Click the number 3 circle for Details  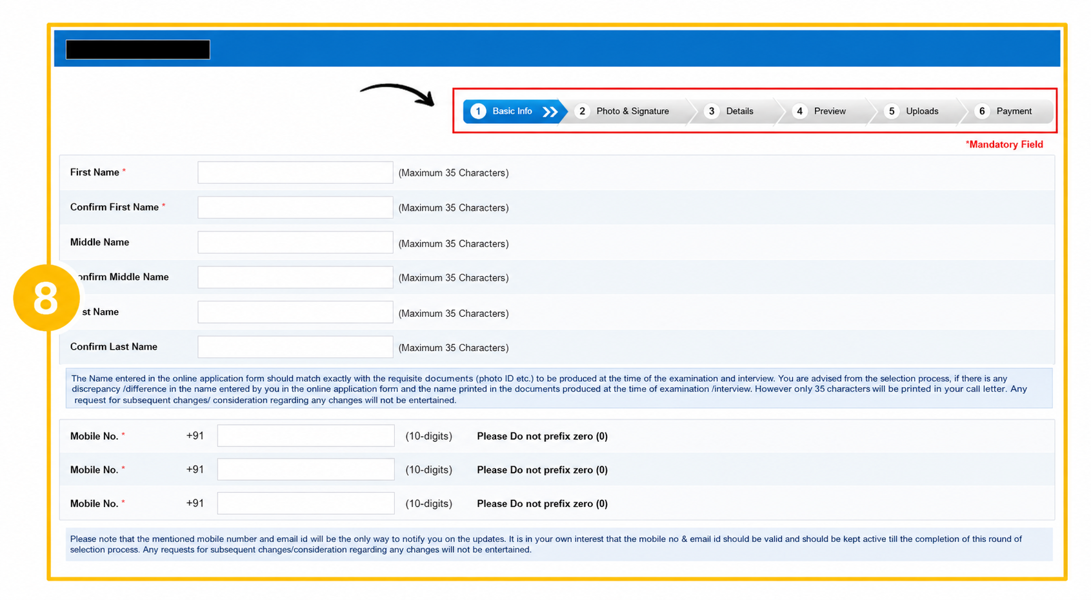pos(711,112)
